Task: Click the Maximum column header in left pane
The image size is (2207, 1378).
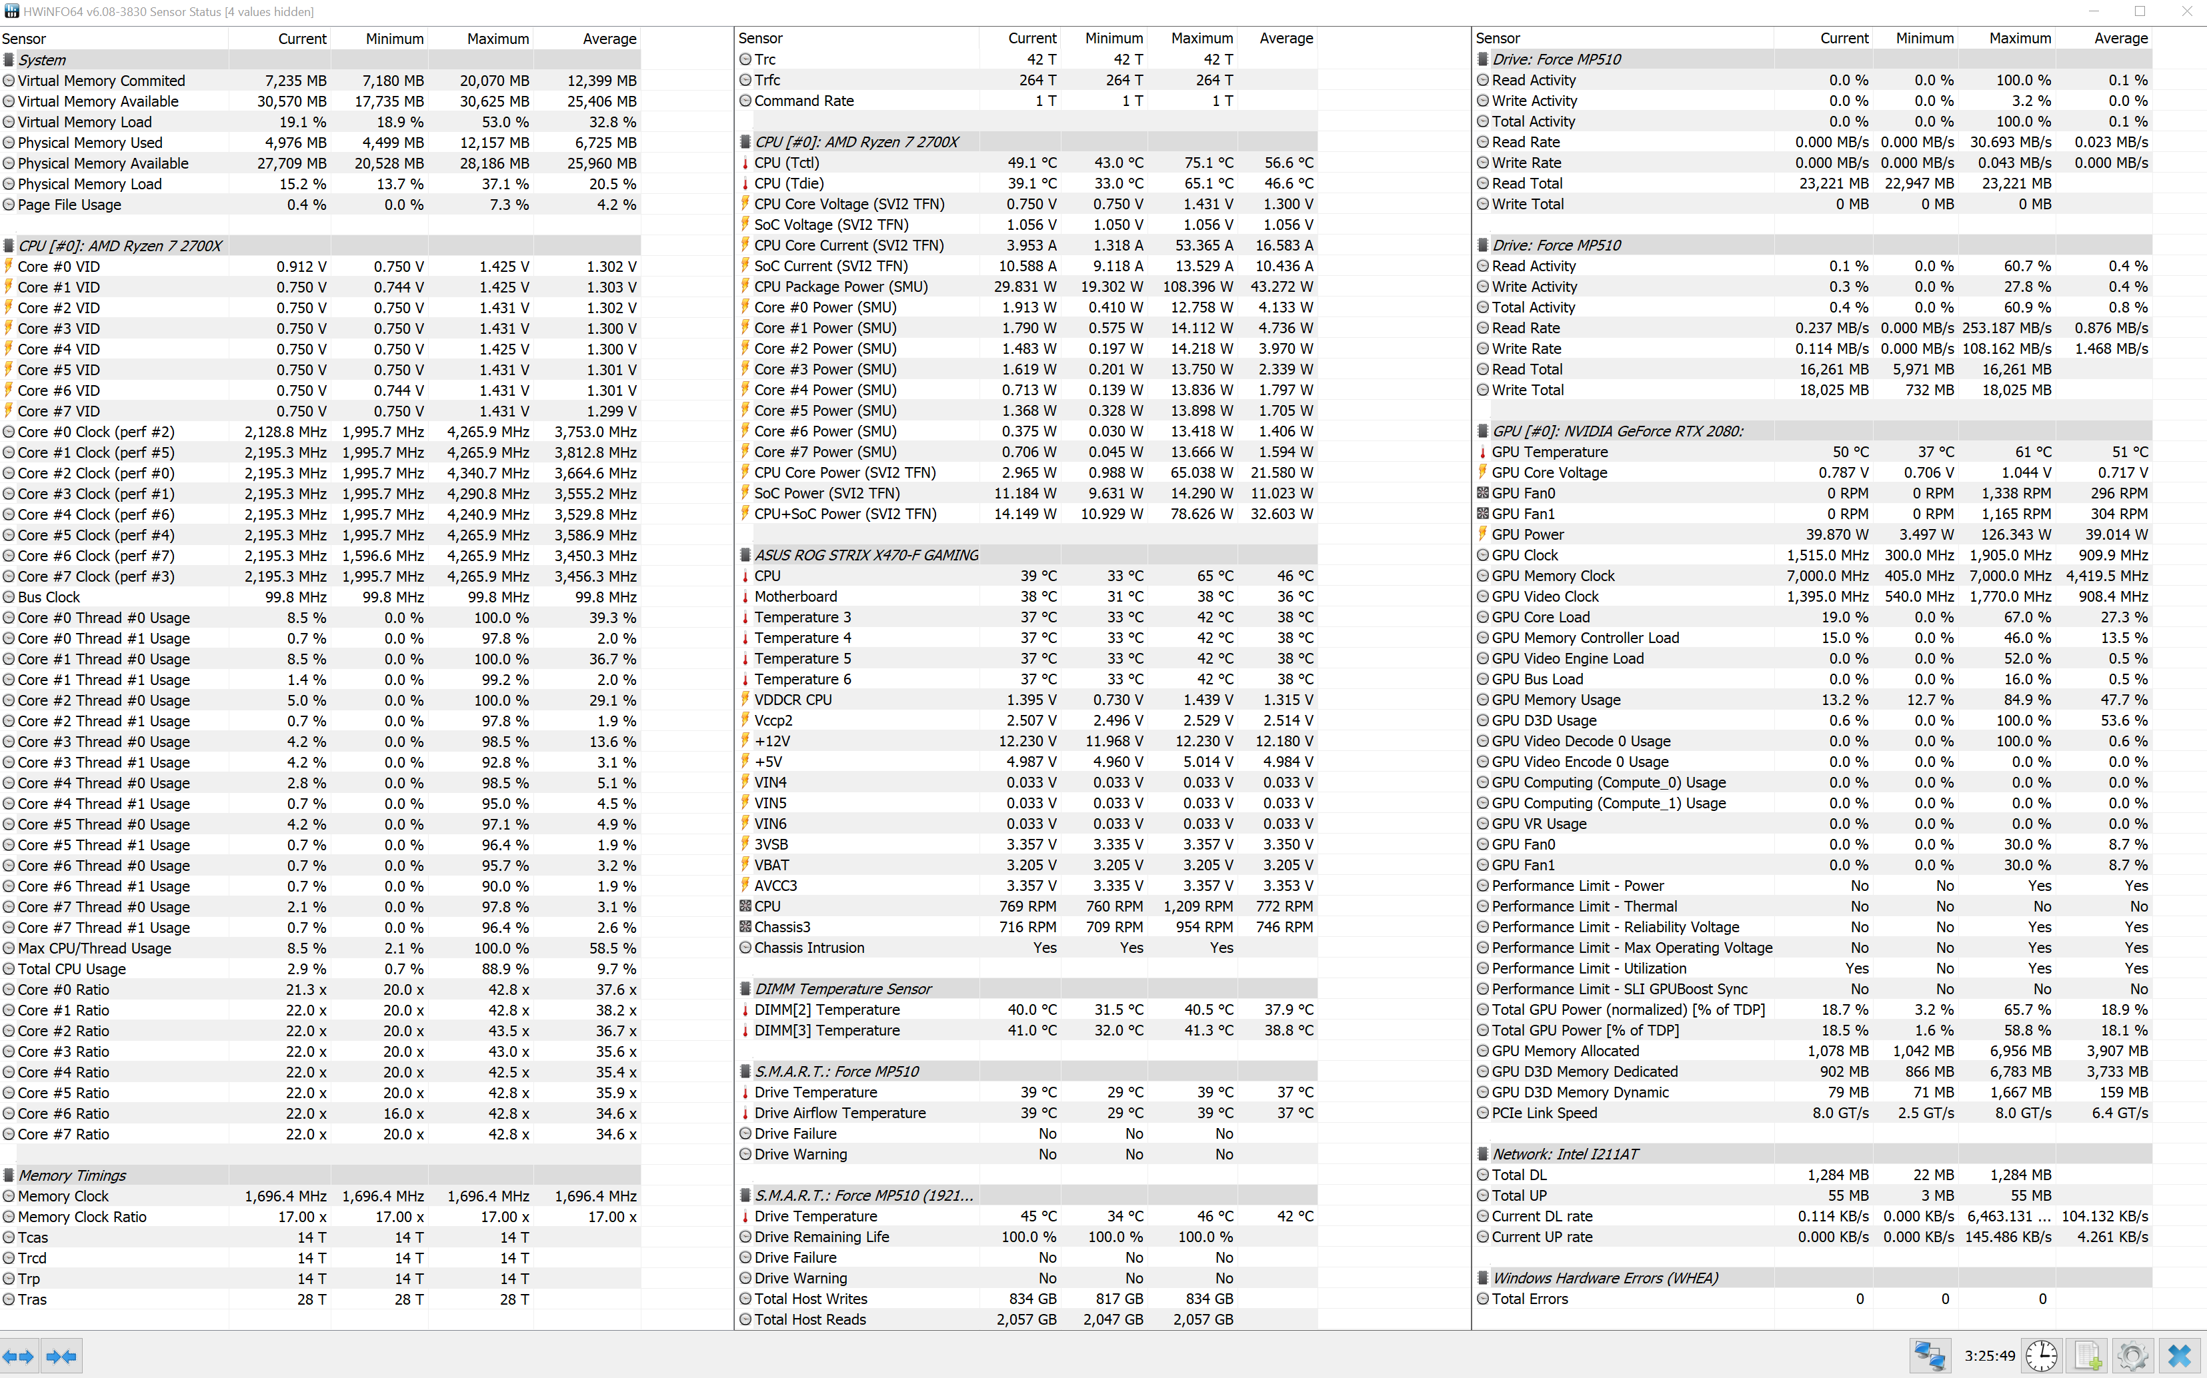Action: (497, 39)
